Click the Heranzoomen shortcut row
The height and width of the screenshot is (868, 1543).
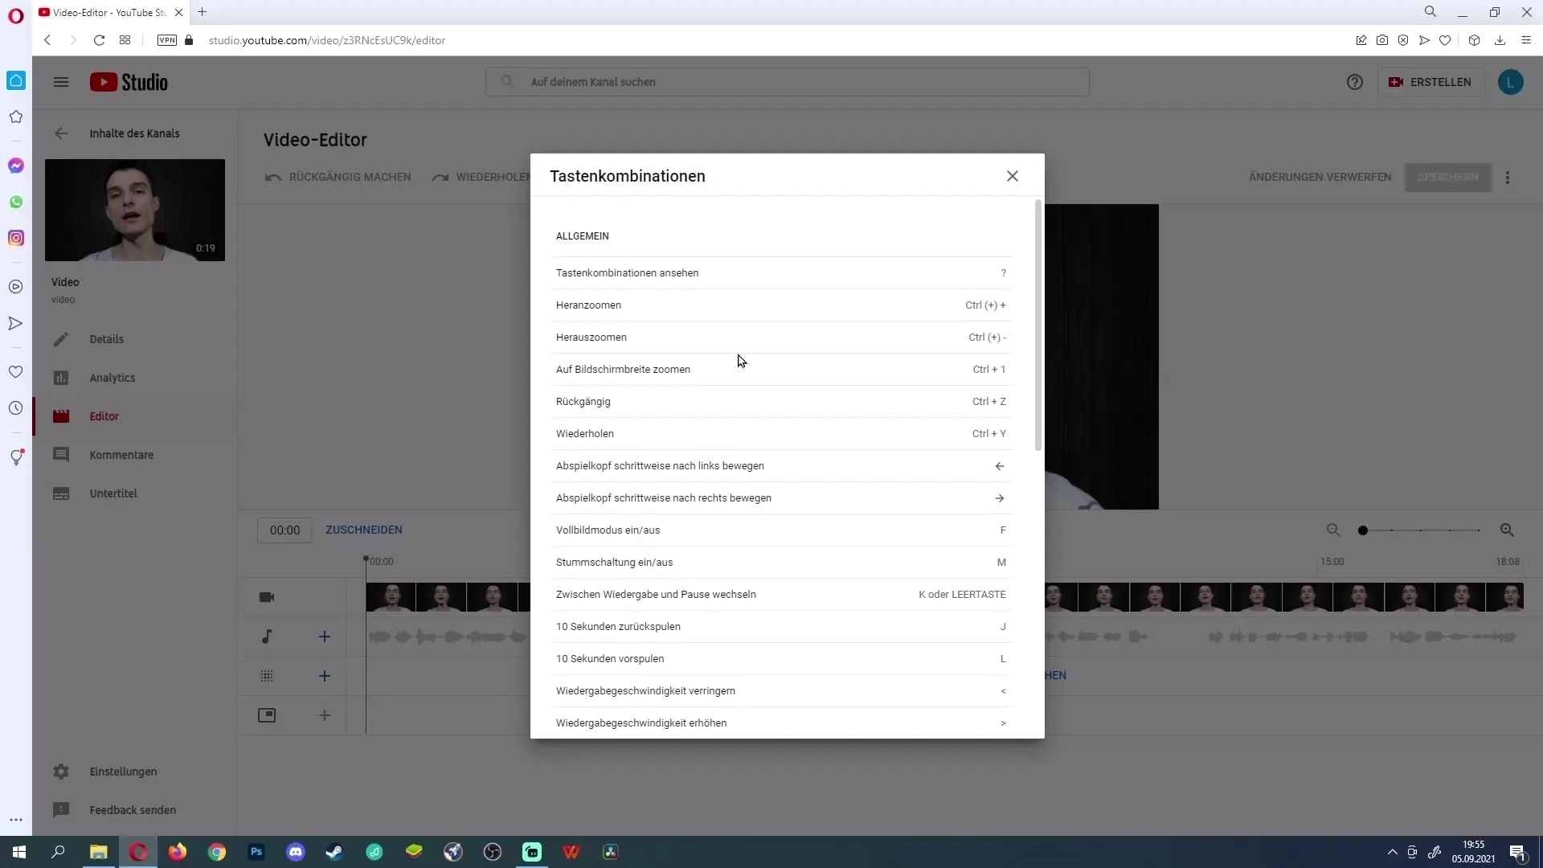(781, 305)
